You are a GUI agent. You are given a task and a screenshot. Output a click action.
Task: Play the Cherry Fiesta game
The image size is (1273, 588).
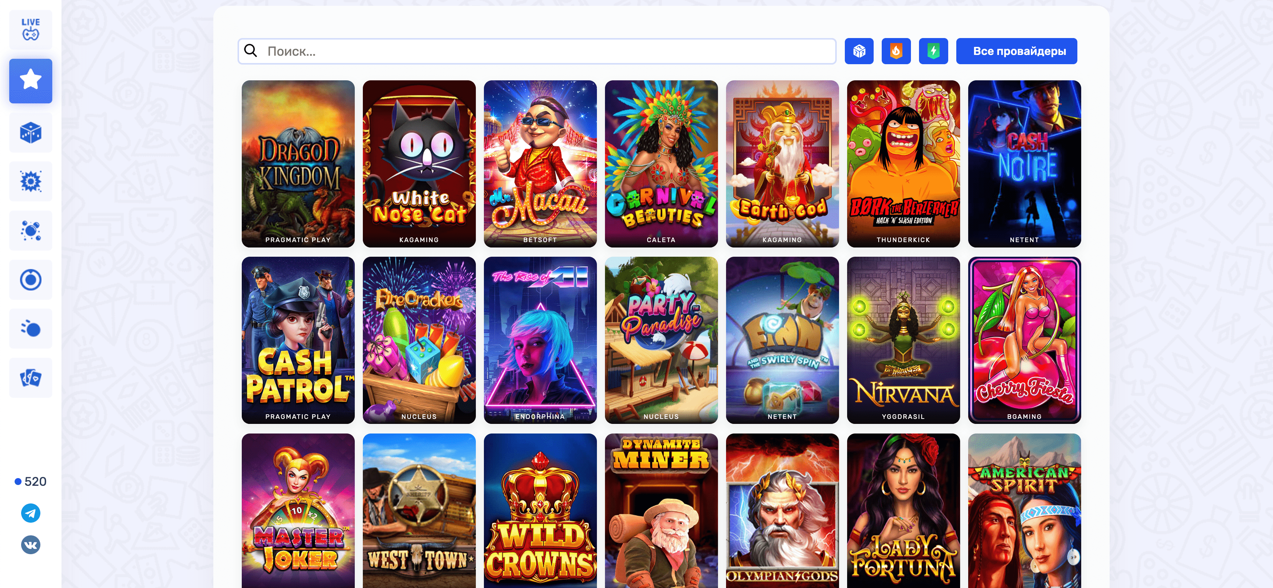(1024, 340)
